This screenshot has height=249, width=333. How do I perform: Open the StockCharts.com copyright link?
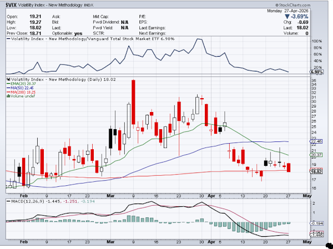(292, 5)
